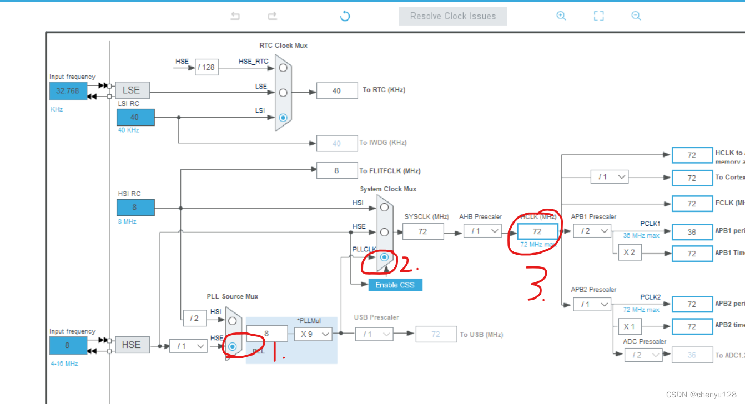Click APB2 timer clocks 72 box
745x404 pixels.
692,326
